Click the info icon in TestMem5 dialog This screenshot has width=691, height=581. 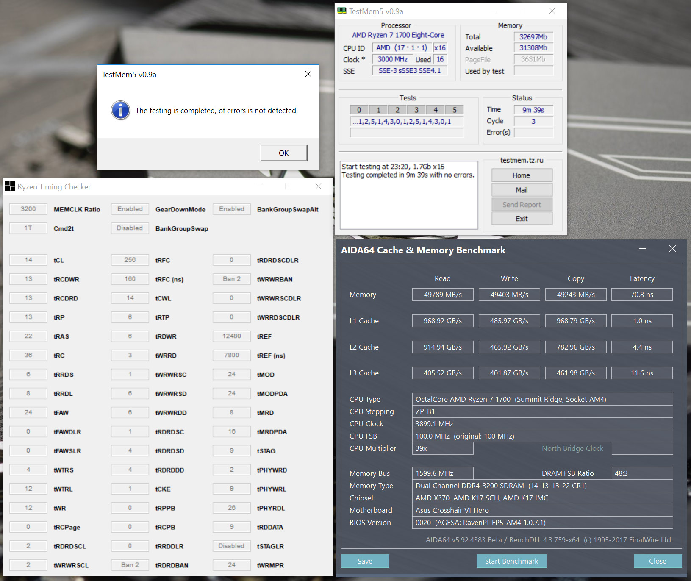click(120, 110)
